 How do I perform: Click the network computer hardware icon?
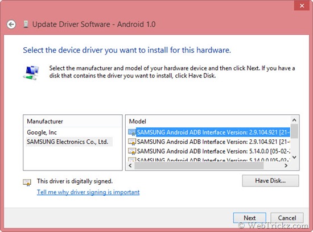click(x=31, y=73)
